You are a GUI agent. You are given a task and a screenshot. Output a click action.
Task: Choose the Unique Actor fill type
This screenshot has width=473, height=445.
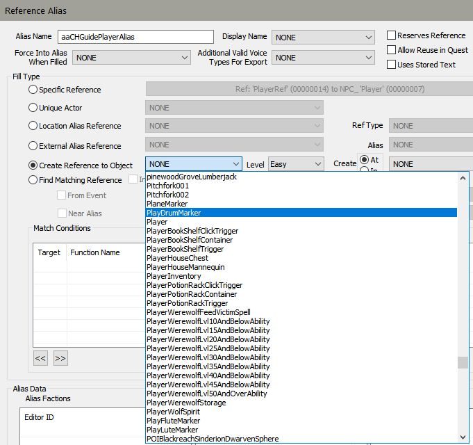click(x=33, y=108)
